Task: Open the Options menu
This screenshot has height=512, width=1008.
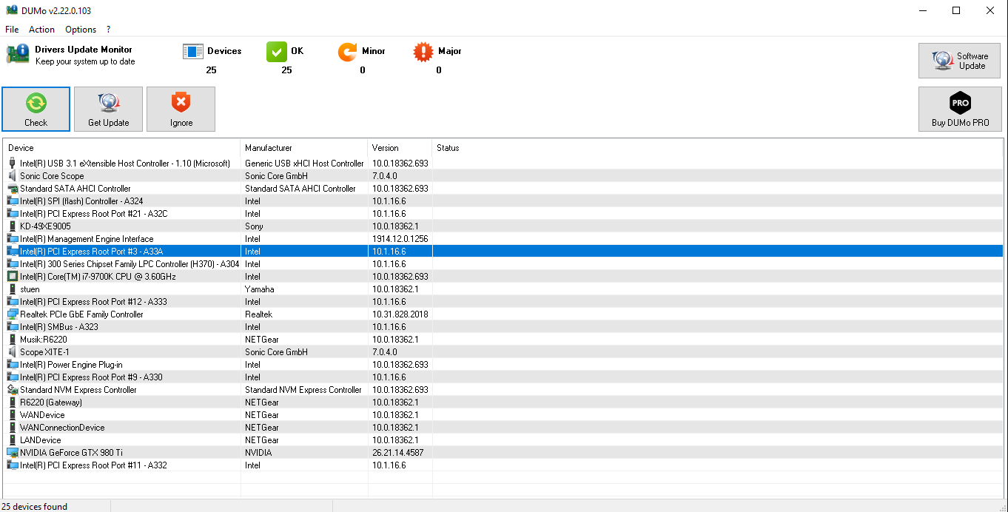Action: [81, 30]
